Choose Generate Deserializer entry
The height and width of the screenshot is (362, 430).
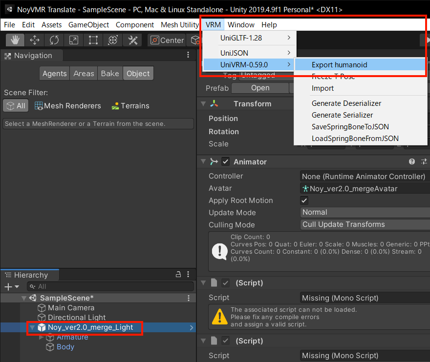click(x=360, y=103)
